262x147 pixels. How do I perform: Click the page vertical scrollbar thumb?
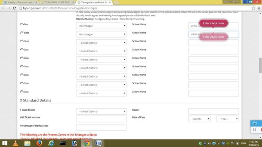pos(260,65)
